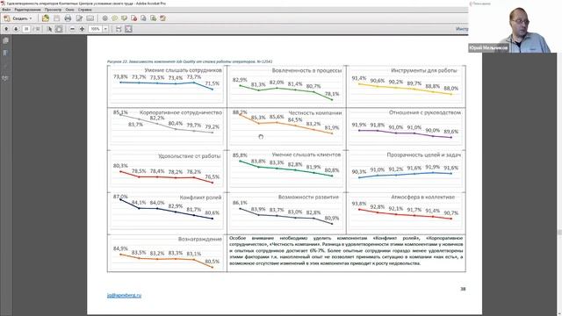
Task: Click the page number input field
Action: click(x=25, y=29)
